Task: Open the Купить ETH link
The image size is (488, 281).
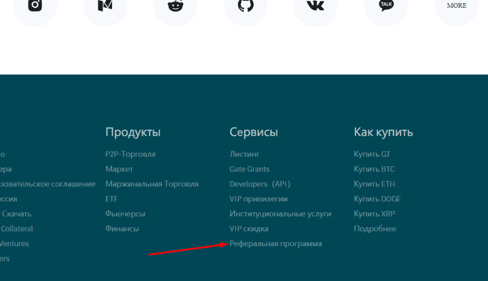Action: coord(375,184)
